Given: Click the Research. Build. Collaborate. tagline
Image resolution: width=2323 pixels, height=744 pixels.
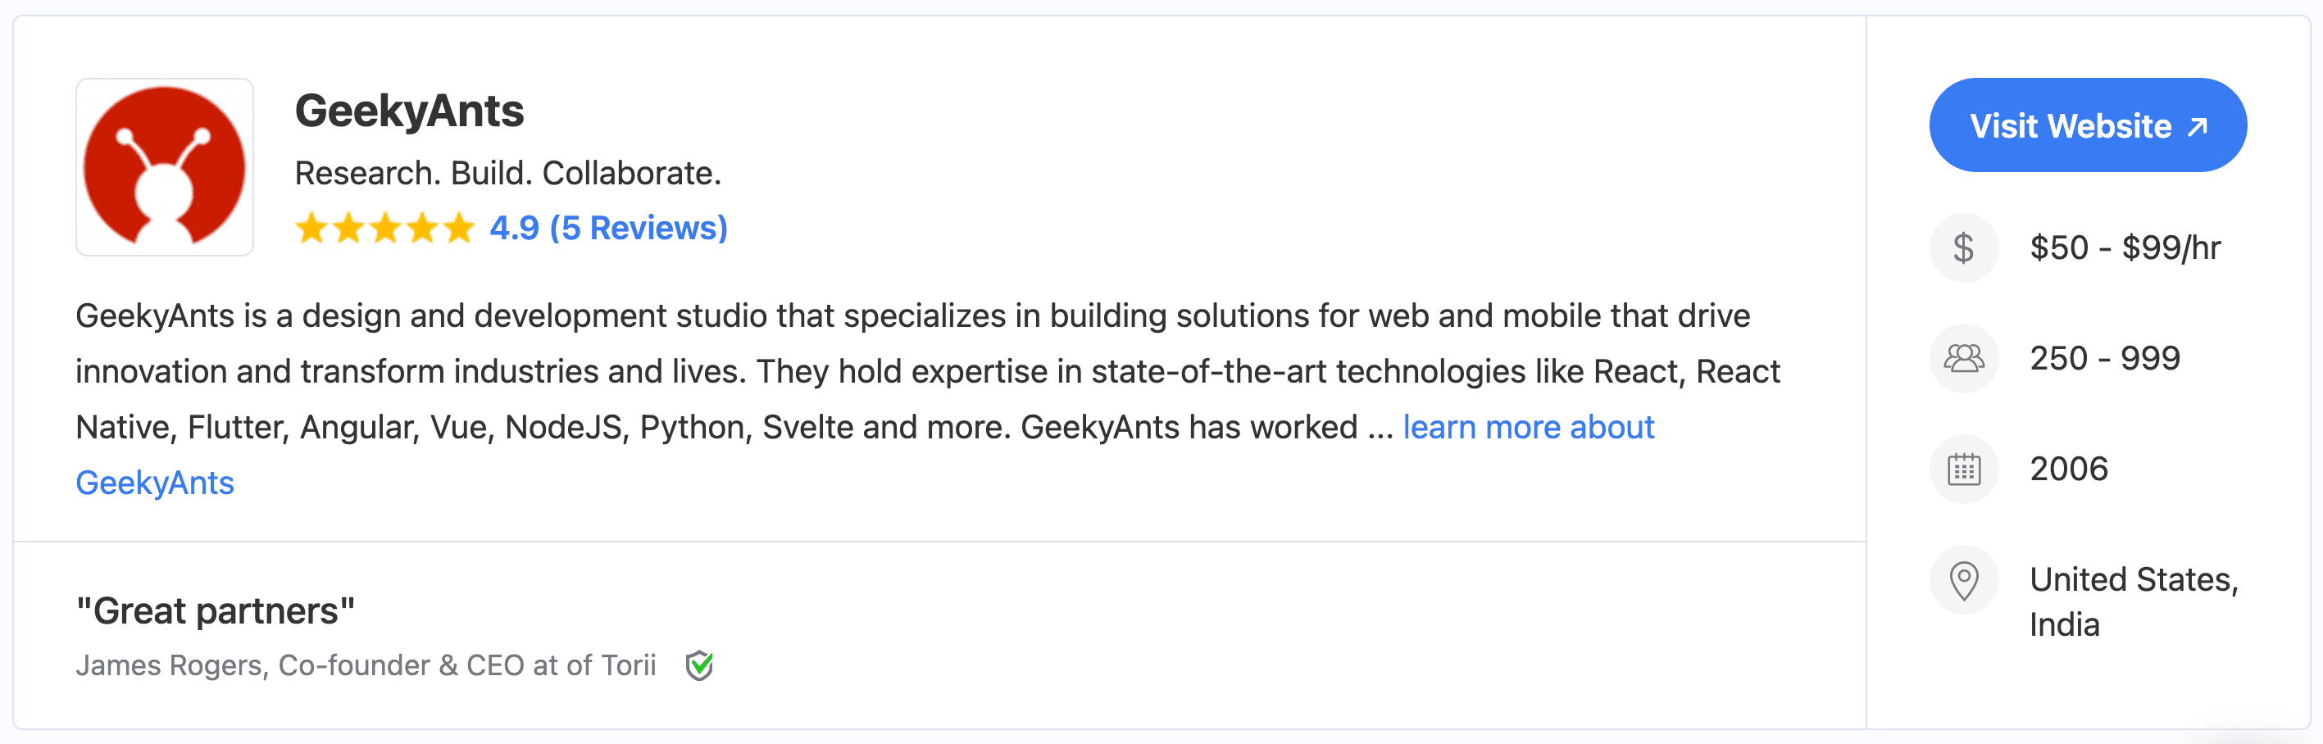Looking at the screenshot, I should click(x=507, y=173).
